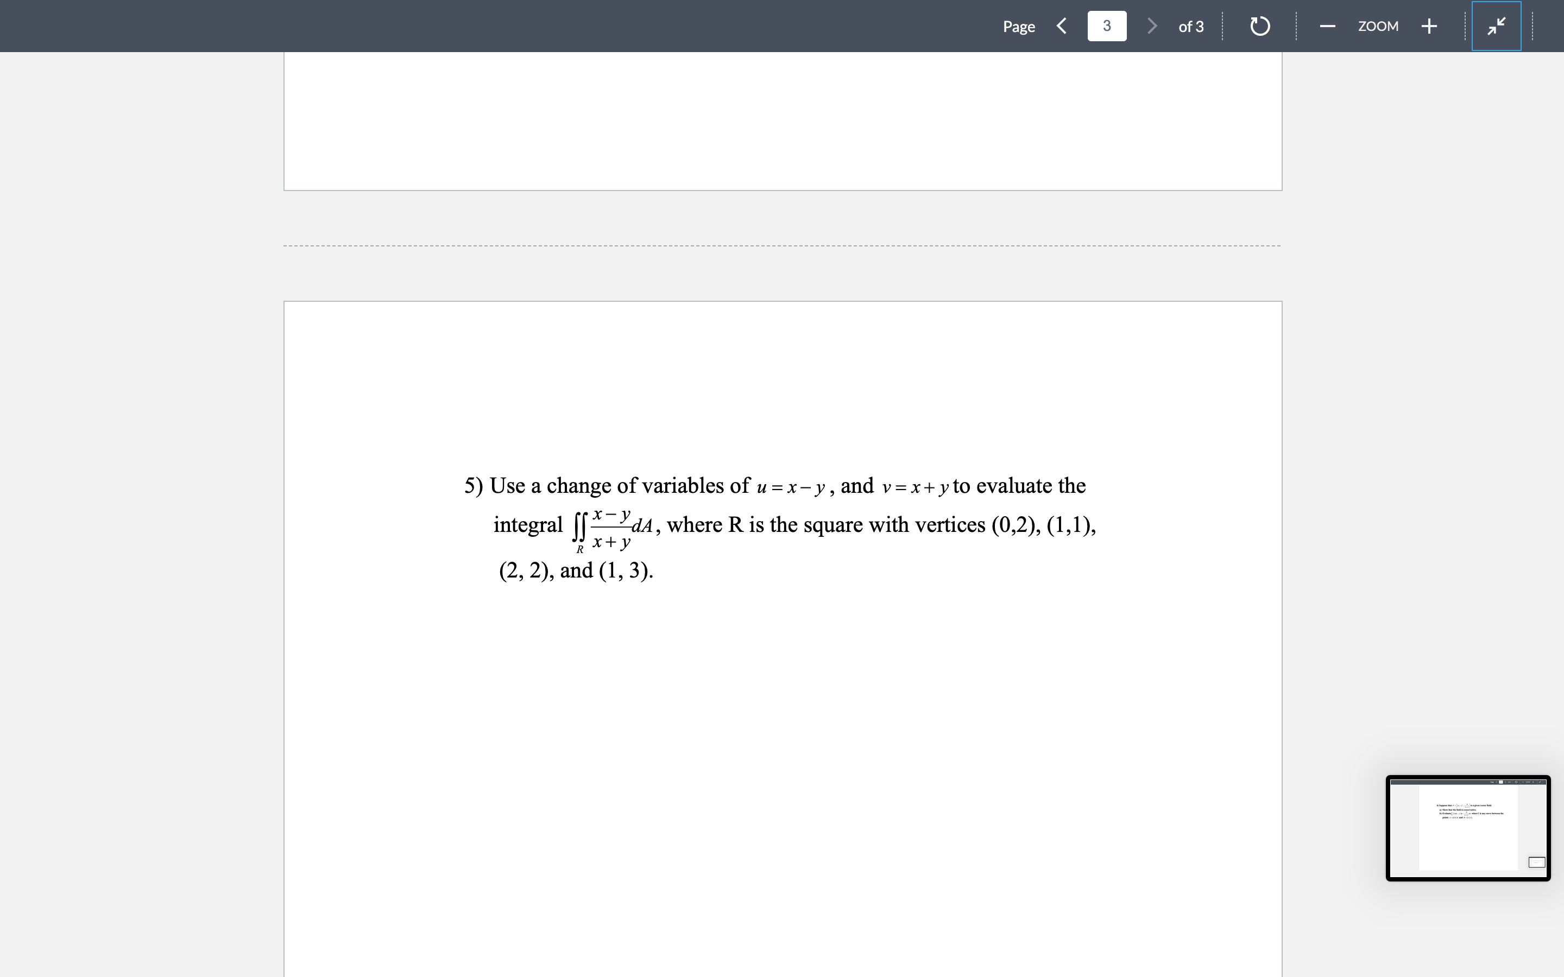The width and height of the screenshot is (1564, 977).
Task: Select the page number input showing 3
Action: (1106, 26)
